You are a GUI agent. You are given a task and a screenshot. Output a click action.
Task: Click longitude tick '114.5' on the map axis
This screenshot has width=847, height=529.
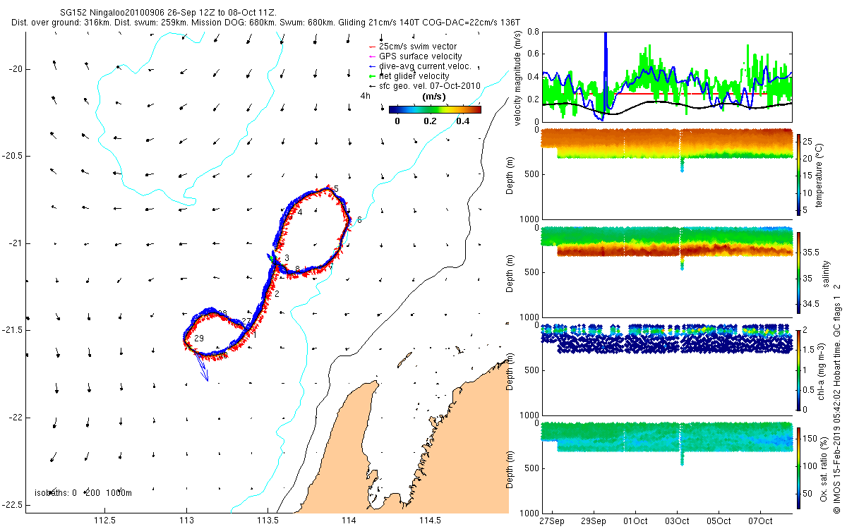pyautogui.click(x=430, y=521)
